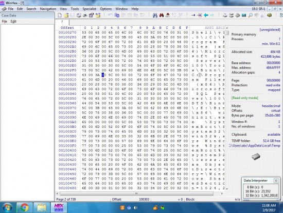Click the 'hexadecimal' Mode value

click(271, 106)
